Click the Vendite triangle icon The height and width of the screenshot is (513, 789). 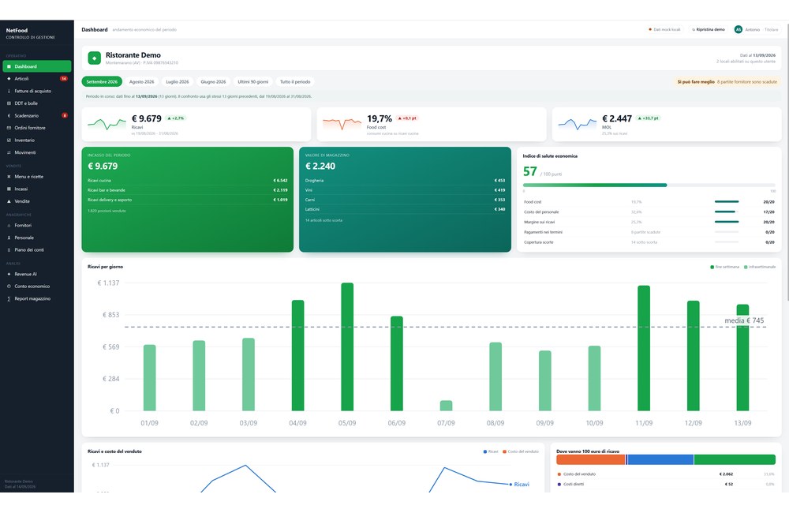coord(9,201)
